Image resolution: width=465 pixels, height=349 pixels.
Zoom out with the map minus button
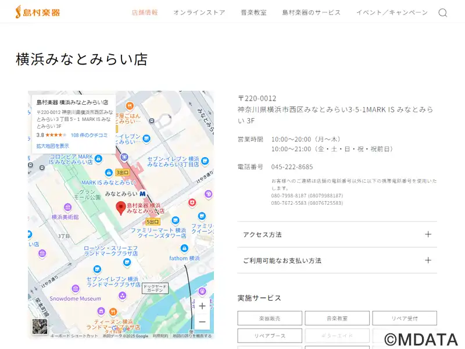point(202,322)
